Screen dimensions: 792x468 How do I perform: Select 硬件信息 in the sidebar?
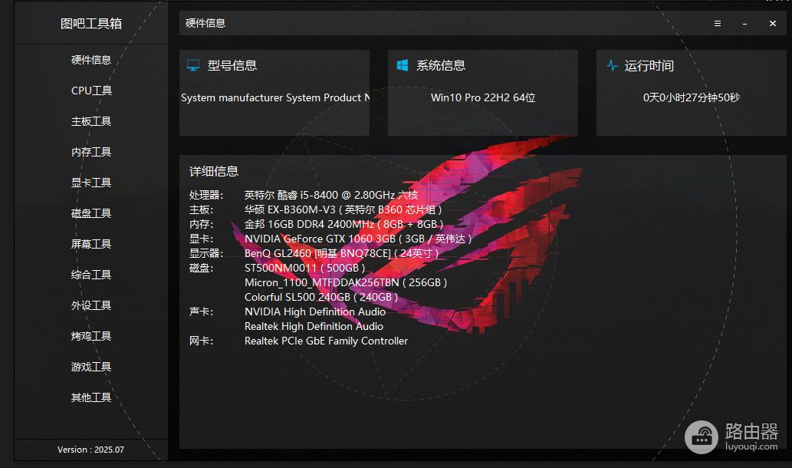91,60
